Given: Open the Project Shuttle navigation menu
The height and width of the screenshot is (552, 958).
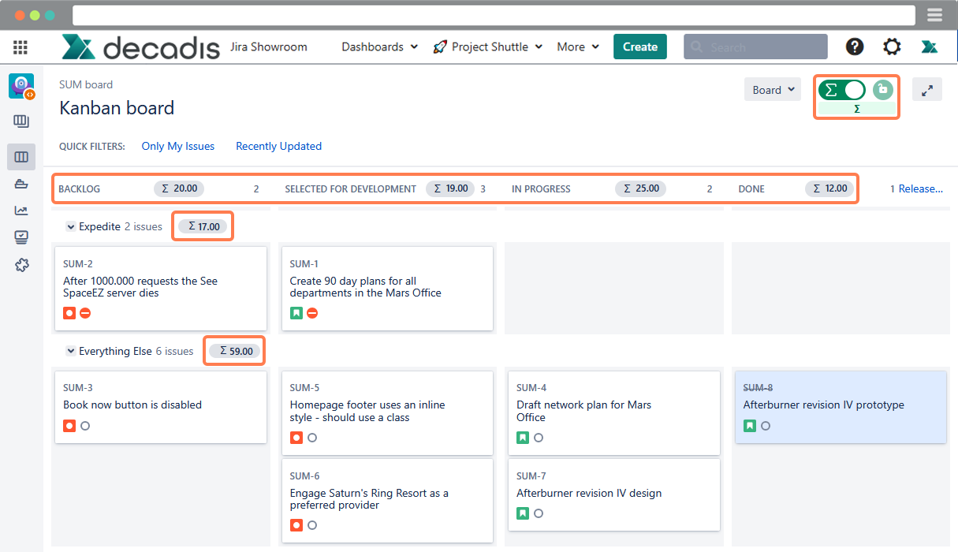Looking at the screenshot, I should click(x=487, y=47).
